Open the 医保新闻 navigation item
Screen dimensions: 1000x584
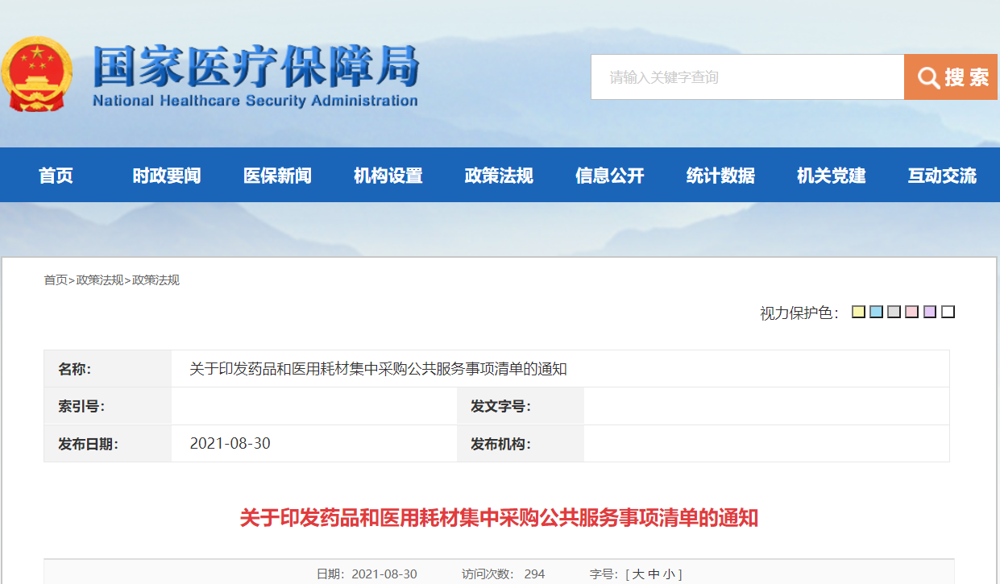[277, 176]
